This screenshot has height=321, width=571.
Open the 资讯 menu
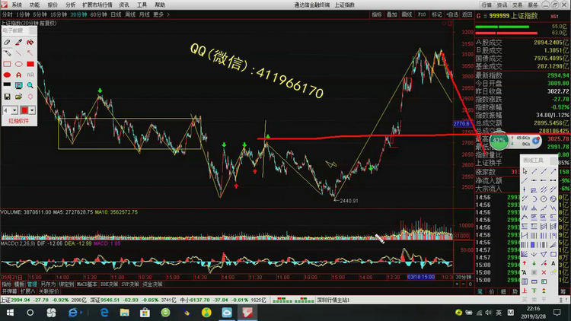tap(124, 5)
